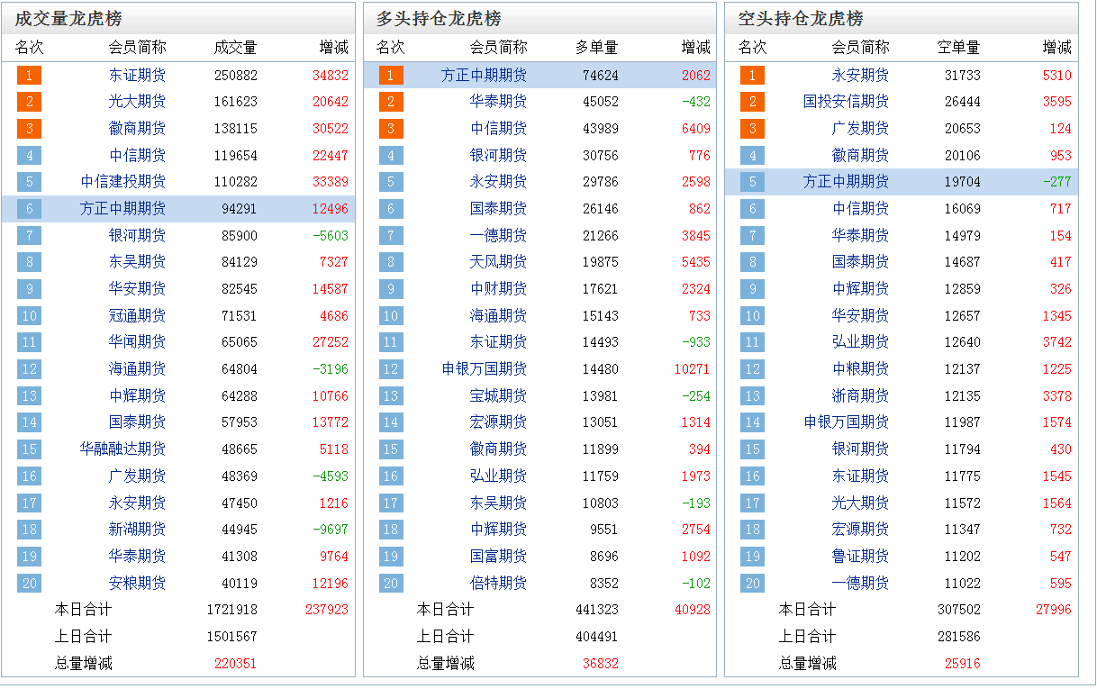Click the blue rank 19 badge beside 鲁证期货
Viewport: 1097px width, 689px height.
[x=753, y=557]
